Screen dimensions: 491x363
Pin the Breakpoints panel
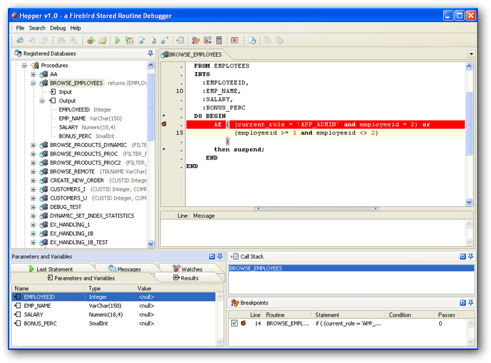(471, 303)
